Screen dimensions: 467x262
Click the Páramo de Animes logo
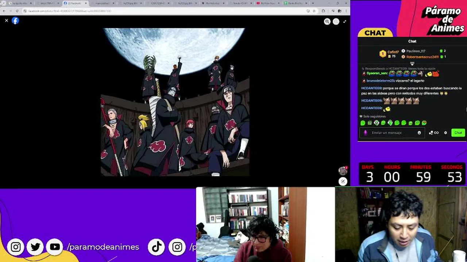pyautogui.click(x=443, y=20)
